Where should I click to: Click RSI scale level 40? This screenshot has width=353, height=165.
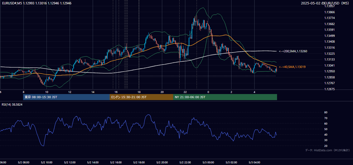pos(326,135)
